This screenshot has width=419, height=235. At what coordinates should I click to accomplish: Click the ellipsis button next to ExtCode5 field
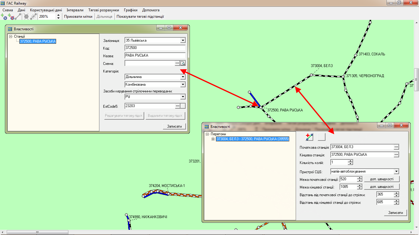177,106
